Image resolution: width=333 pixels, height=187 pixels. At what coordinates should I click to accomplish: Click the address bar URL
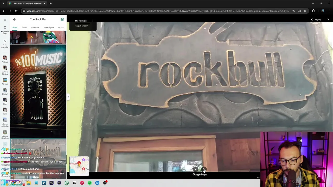click(158, 11)
